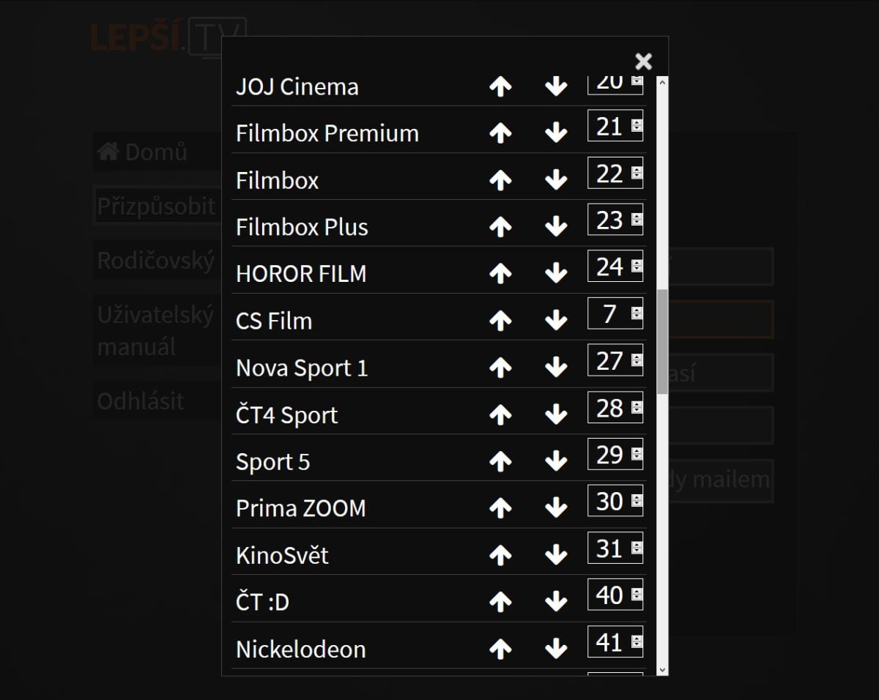The image size is (879, 700).
Task: Move Nickelodeon down one position
Action: pos(556,648)
